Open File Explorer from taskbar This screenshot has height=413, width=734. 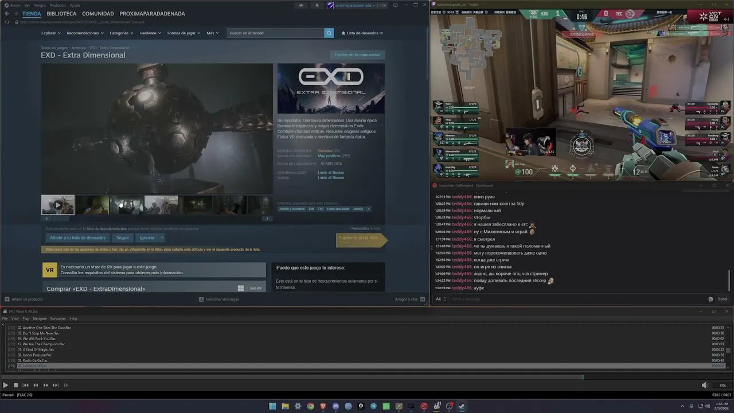pos(285,406)
